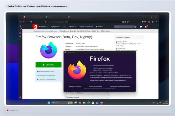This screenshot has height=116, width=175.
Task: Expand the Полезные ссылки section
Action: (x=87, y=97)
